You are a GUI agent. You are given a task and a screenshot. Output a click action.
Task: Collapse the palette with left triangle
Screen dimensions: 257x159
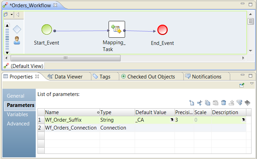(x=18, y=15)
